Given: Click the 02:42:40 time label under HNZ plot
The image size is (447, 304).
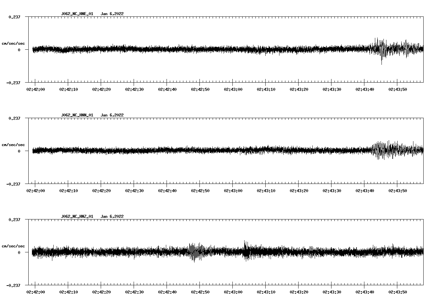Looking at the screenshot, I should 167,292.
